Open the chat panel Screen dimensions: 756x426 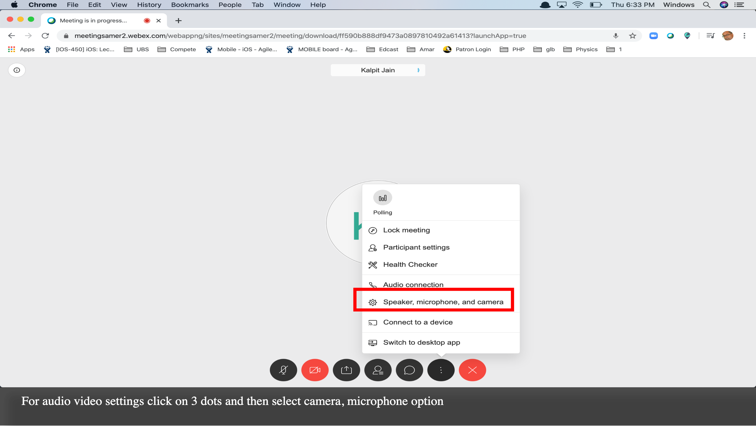[409, 370]
